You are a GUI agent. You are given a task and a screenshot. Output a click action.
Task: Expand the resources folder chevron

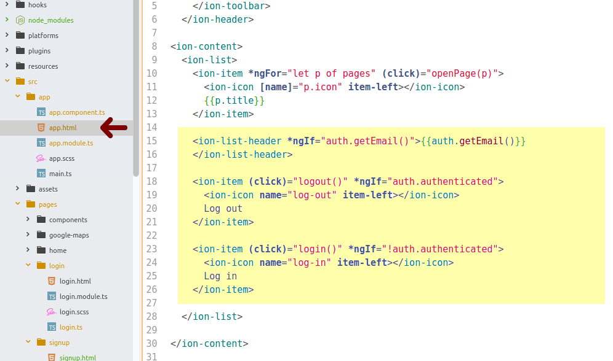[7, 66]
